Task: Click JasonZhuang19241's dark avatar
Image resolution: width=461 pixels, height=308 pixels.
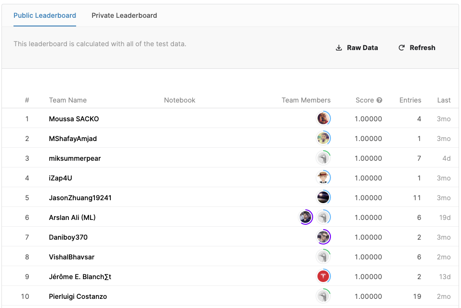Action: [x=323, y=197]
